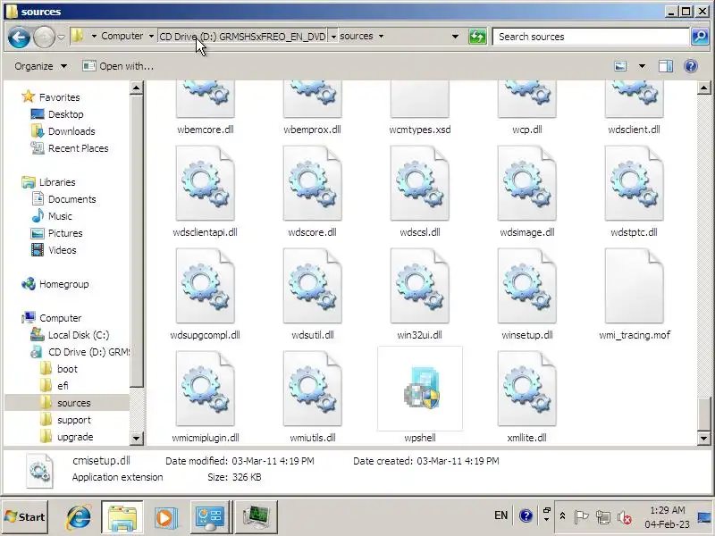Screen dimensions: 715x536
Task: Open Recent Places in Favorites
Action: [78, 148]
